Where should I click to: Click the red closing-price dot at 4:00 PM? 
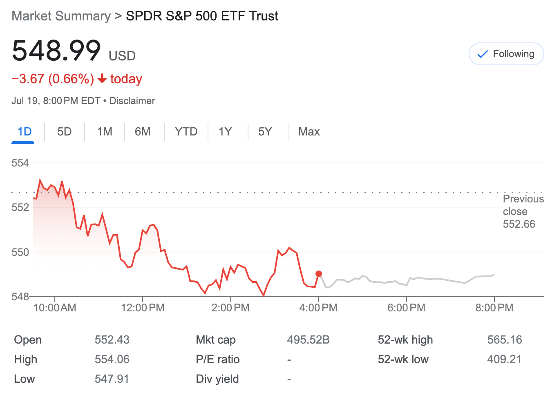(x=319, y=274)
